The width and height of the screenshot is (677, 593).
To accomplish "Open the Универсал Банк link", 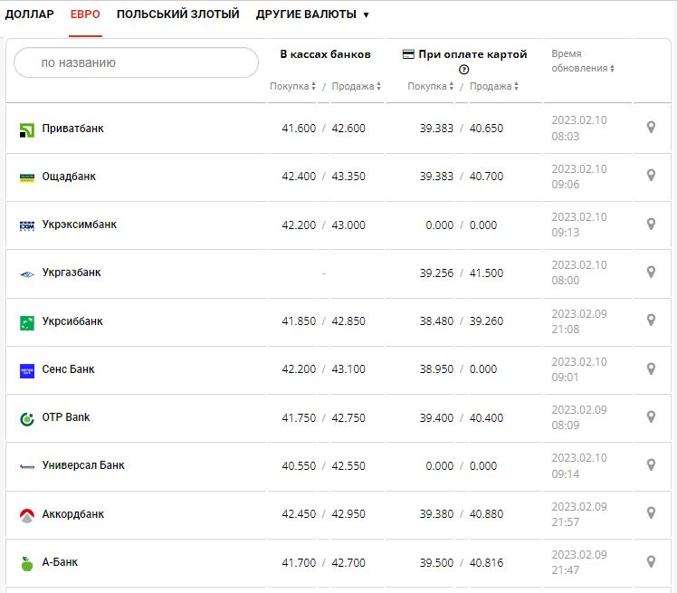I will pos(83,465).
